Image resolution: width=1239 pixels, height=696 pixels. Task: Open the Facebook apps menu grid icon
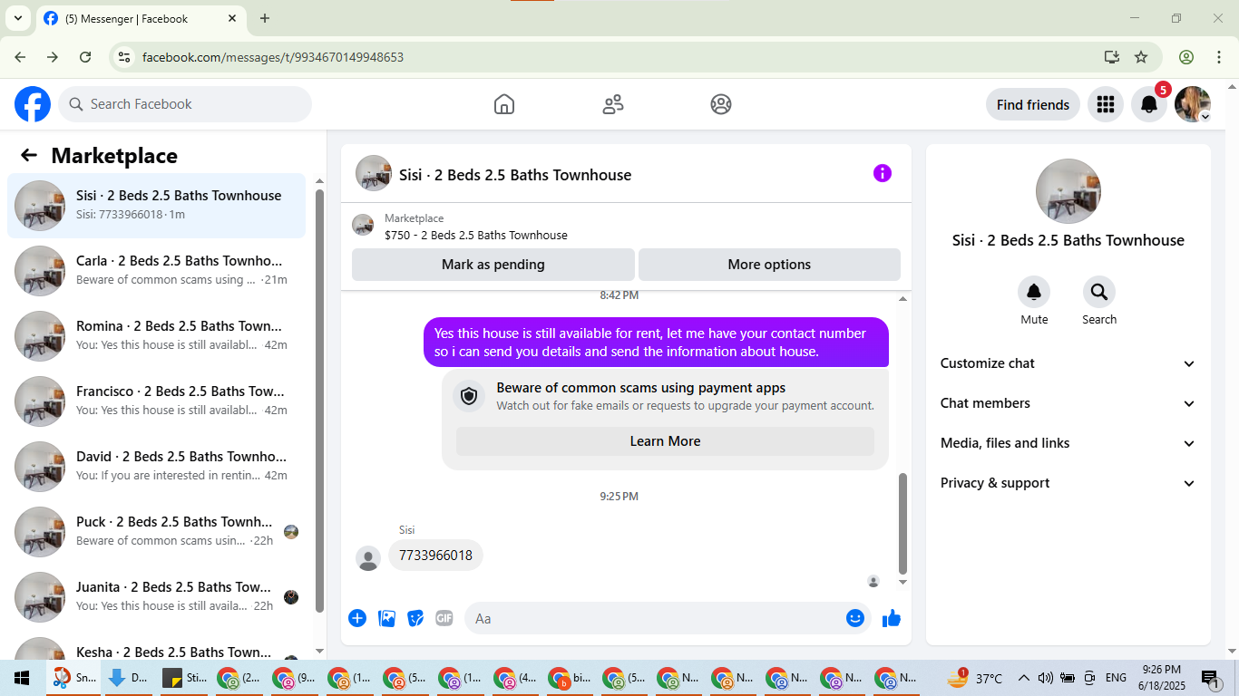1105,104
